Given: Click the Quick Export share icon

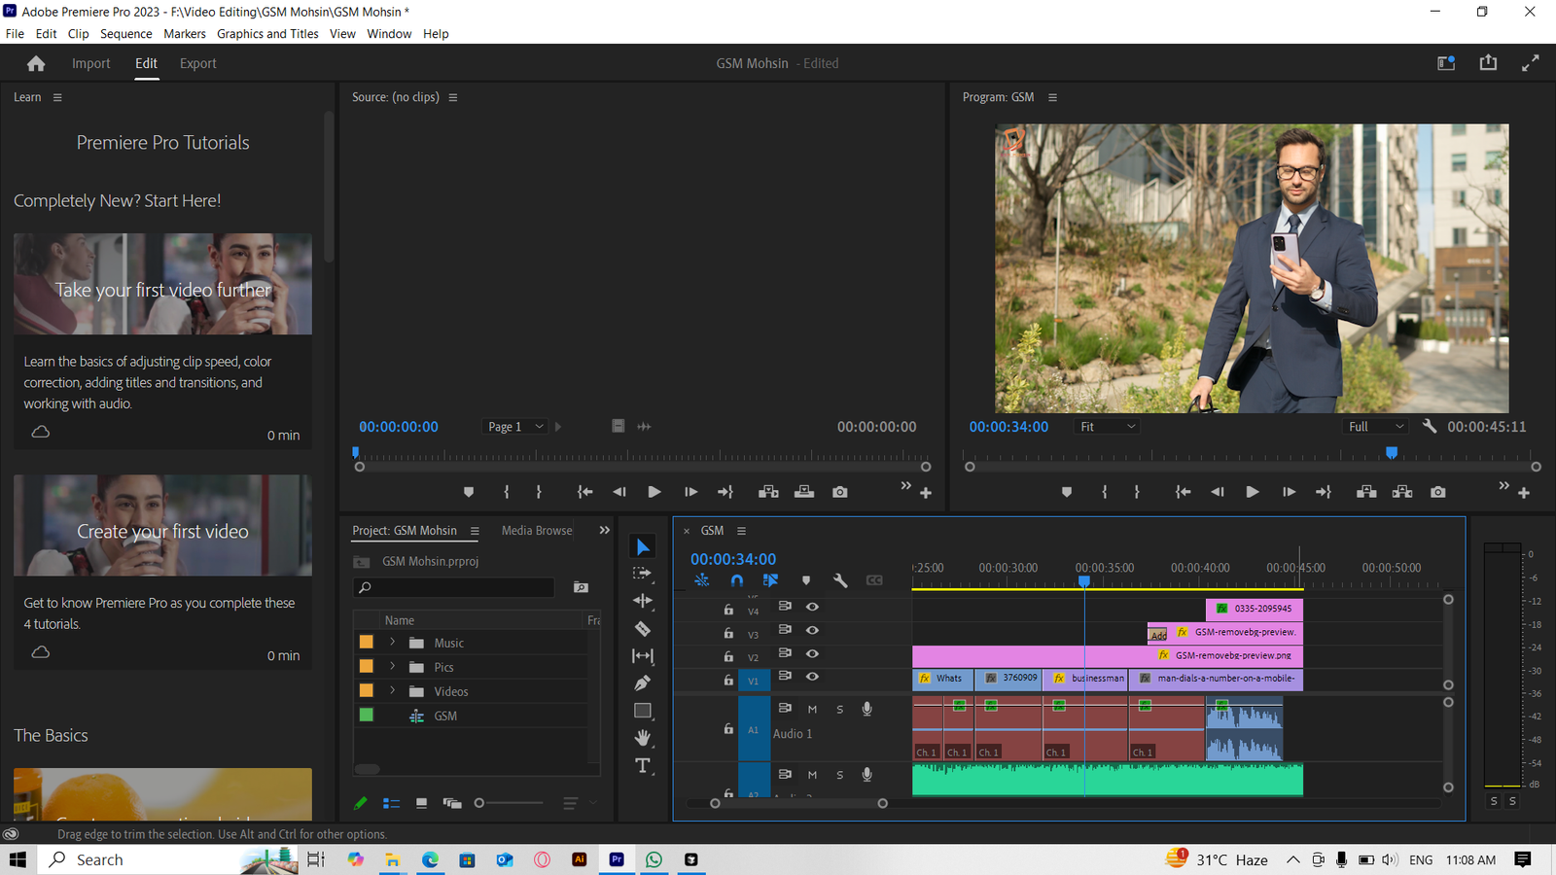Looking at the screenshot, I should point(1488,62).
